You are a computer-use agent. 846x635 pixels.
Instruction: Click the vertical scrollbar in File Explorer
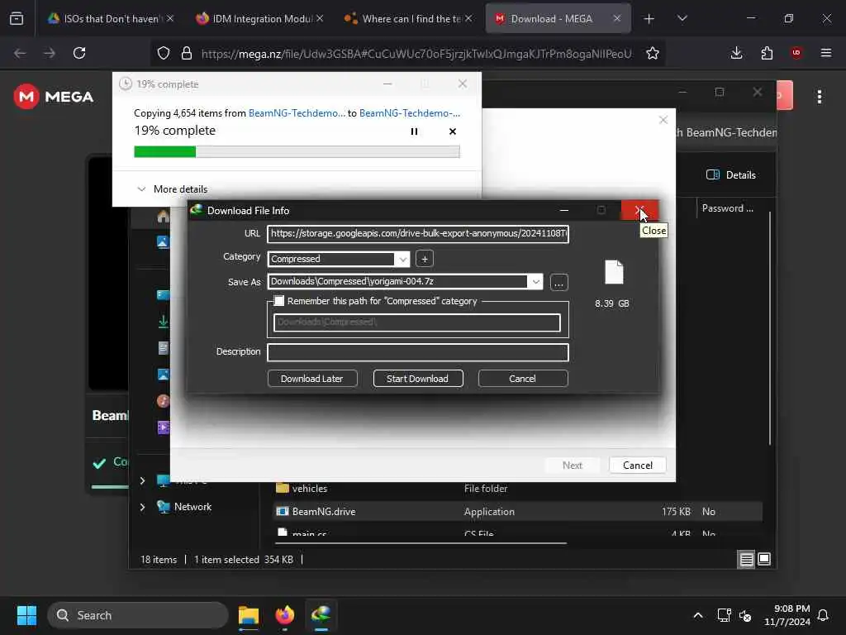pyautogui.click(x=770, y=328)
